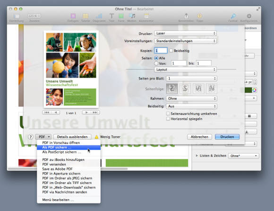The image size is (274, 211).
Task: Click the Tabelle toolbar icon
Action: [86, 16]
